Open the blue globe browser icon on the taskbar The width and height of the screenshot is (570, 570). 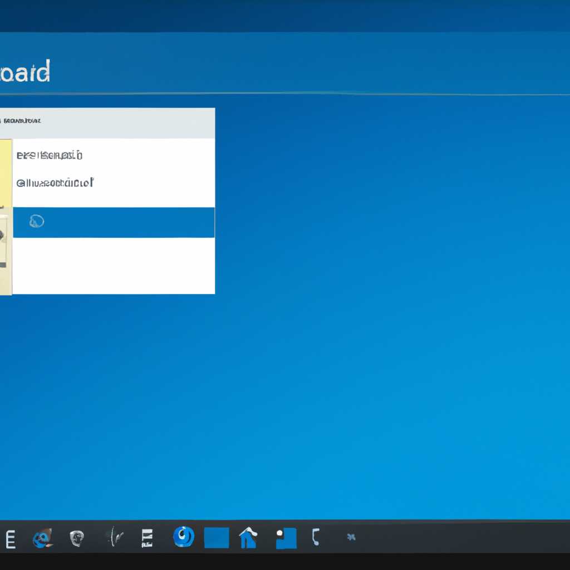tap(42, 538)
